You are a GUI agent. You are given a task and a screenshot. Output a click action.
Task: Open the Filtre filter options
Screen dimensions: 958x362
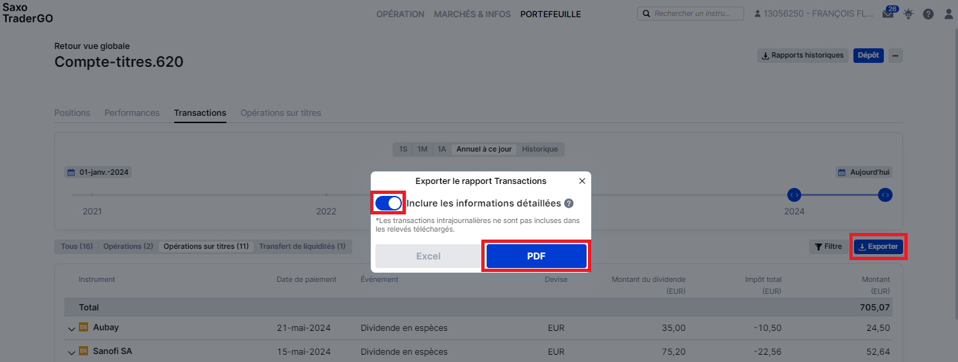828,247
